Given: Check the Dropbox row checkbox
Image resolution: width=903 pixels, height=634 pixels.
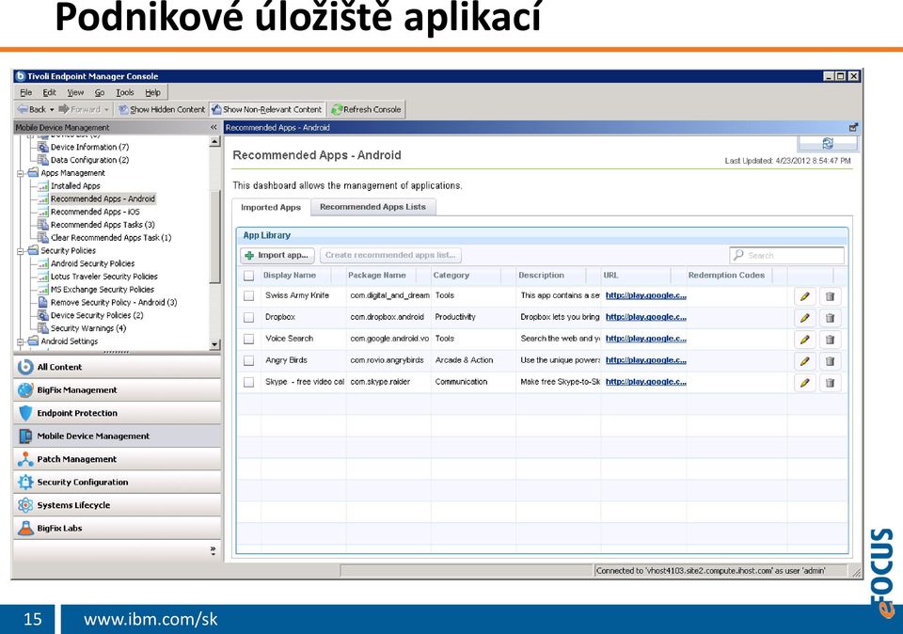Looking at the screenshot, I should coord(248,317).
